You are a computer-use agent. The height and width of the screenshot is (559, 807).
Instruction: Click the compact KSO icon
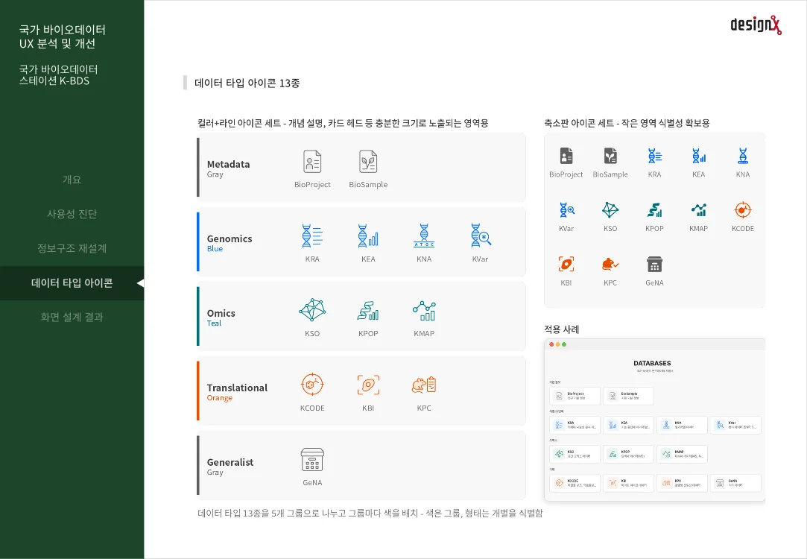point(610,209)
